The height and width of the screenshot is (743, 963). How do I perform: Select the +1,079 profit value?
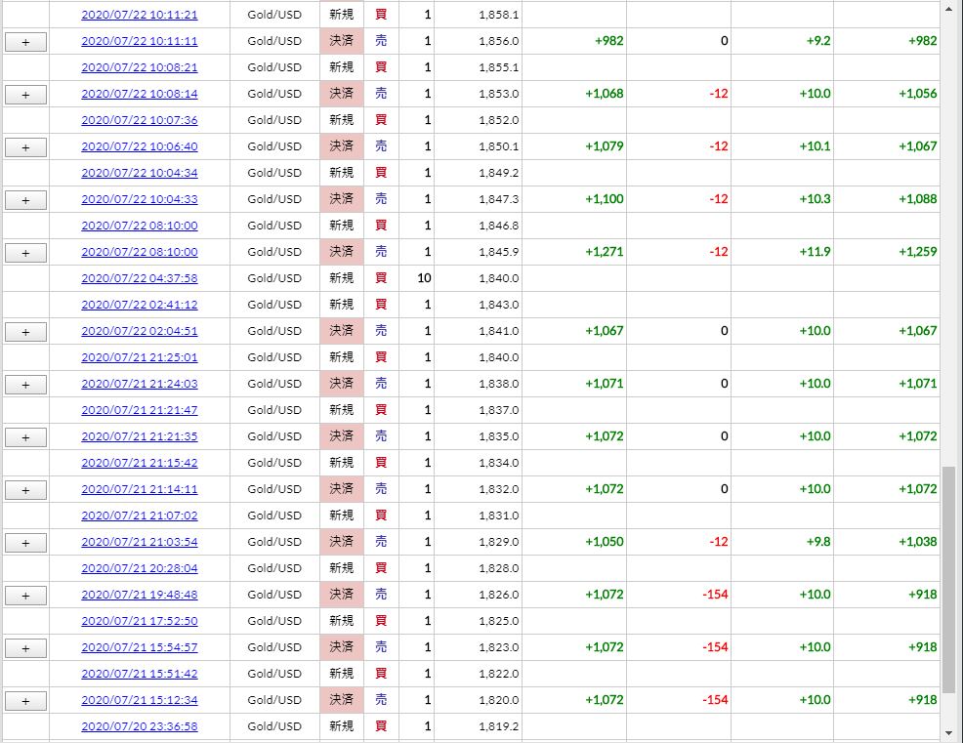(x=605, y=146)
